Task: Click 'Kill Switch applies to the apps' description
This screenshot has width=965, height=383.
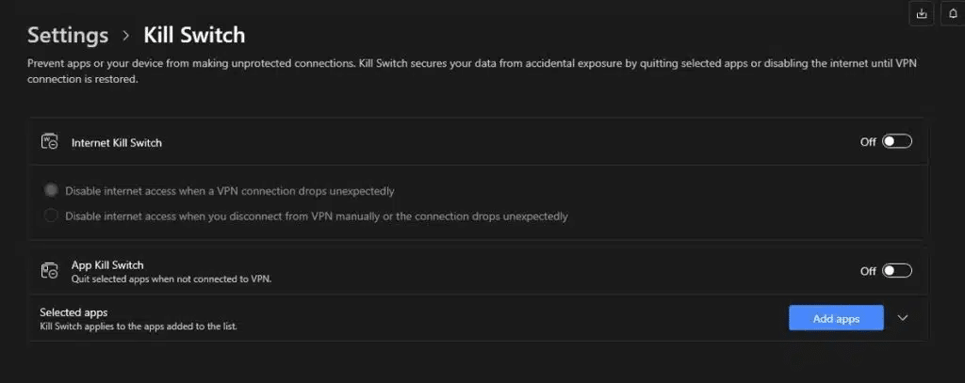Action: tap(139, 327)
